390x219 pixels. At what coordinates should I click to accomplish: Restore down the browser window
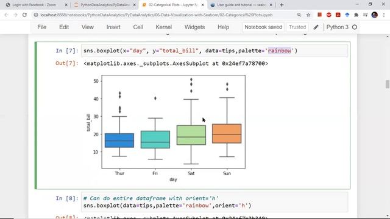(x=370, y=4)
